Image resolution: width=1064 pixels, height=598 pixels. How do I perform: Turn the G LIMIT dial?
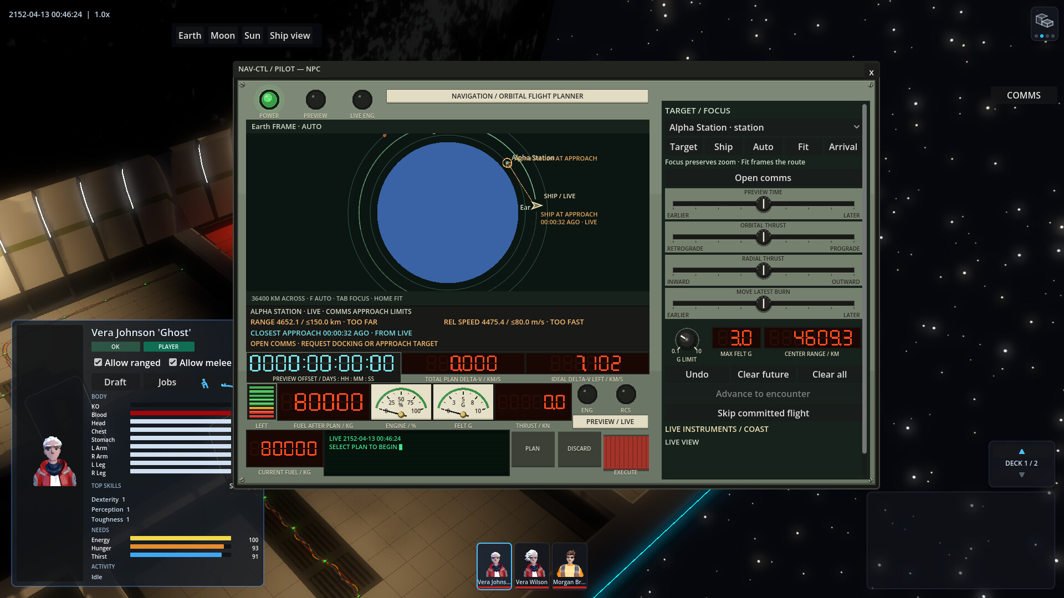pos(687,339)
